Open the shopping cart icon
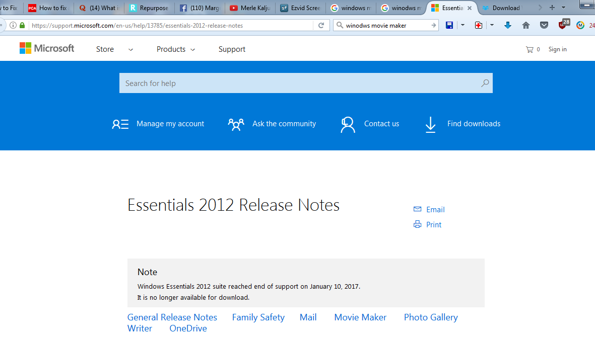595x342 pixels. point(530,49)
